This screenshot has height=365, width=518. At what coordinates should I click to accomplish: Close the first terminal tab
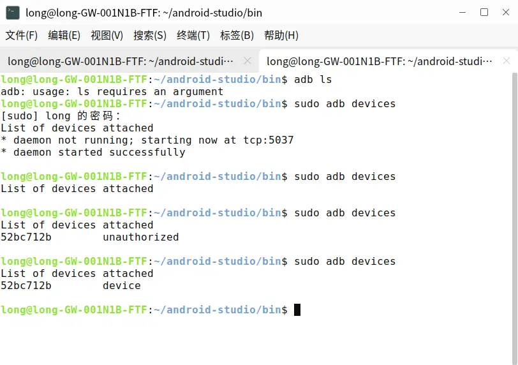(246, 61)
